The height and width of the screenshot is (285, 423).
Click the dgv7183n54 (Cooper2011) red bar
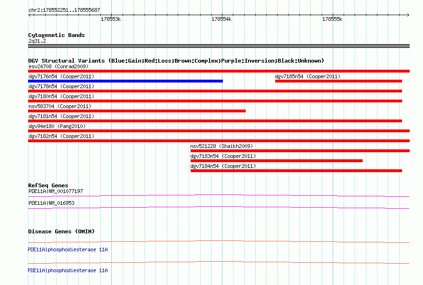(277, 161)
